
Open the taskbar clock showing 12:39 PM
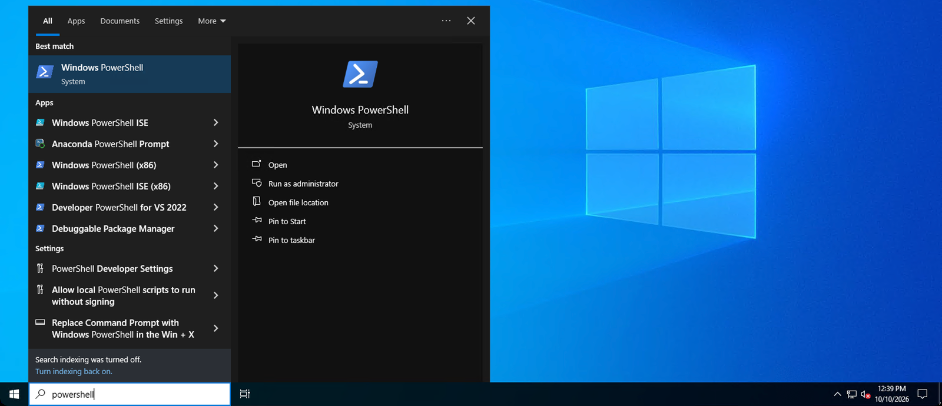pyautogui.click(x=891, y=394)
